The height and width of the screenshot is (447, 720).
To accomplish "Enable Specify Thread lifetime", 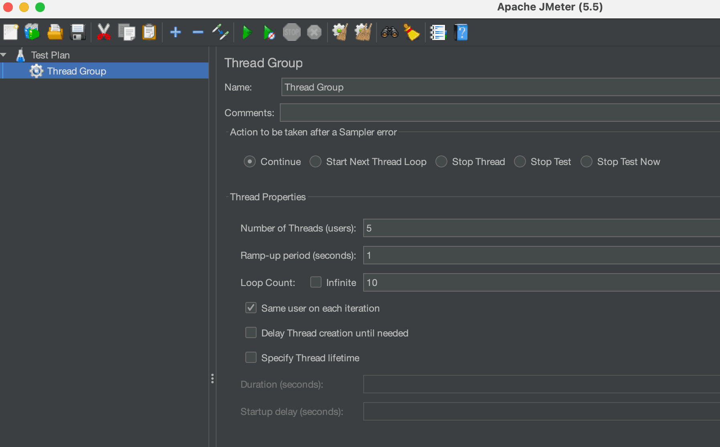I will click(x=251, y=357).
